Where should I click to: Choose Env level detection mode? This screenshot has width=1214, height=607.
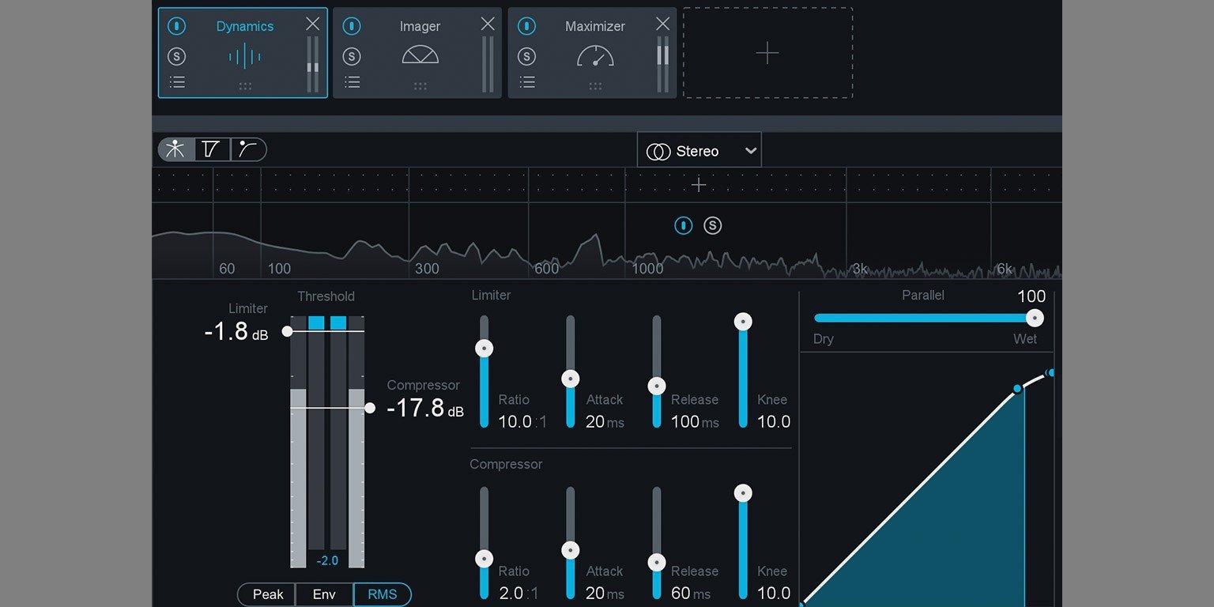pyautogui.click(x=324, y=594)
